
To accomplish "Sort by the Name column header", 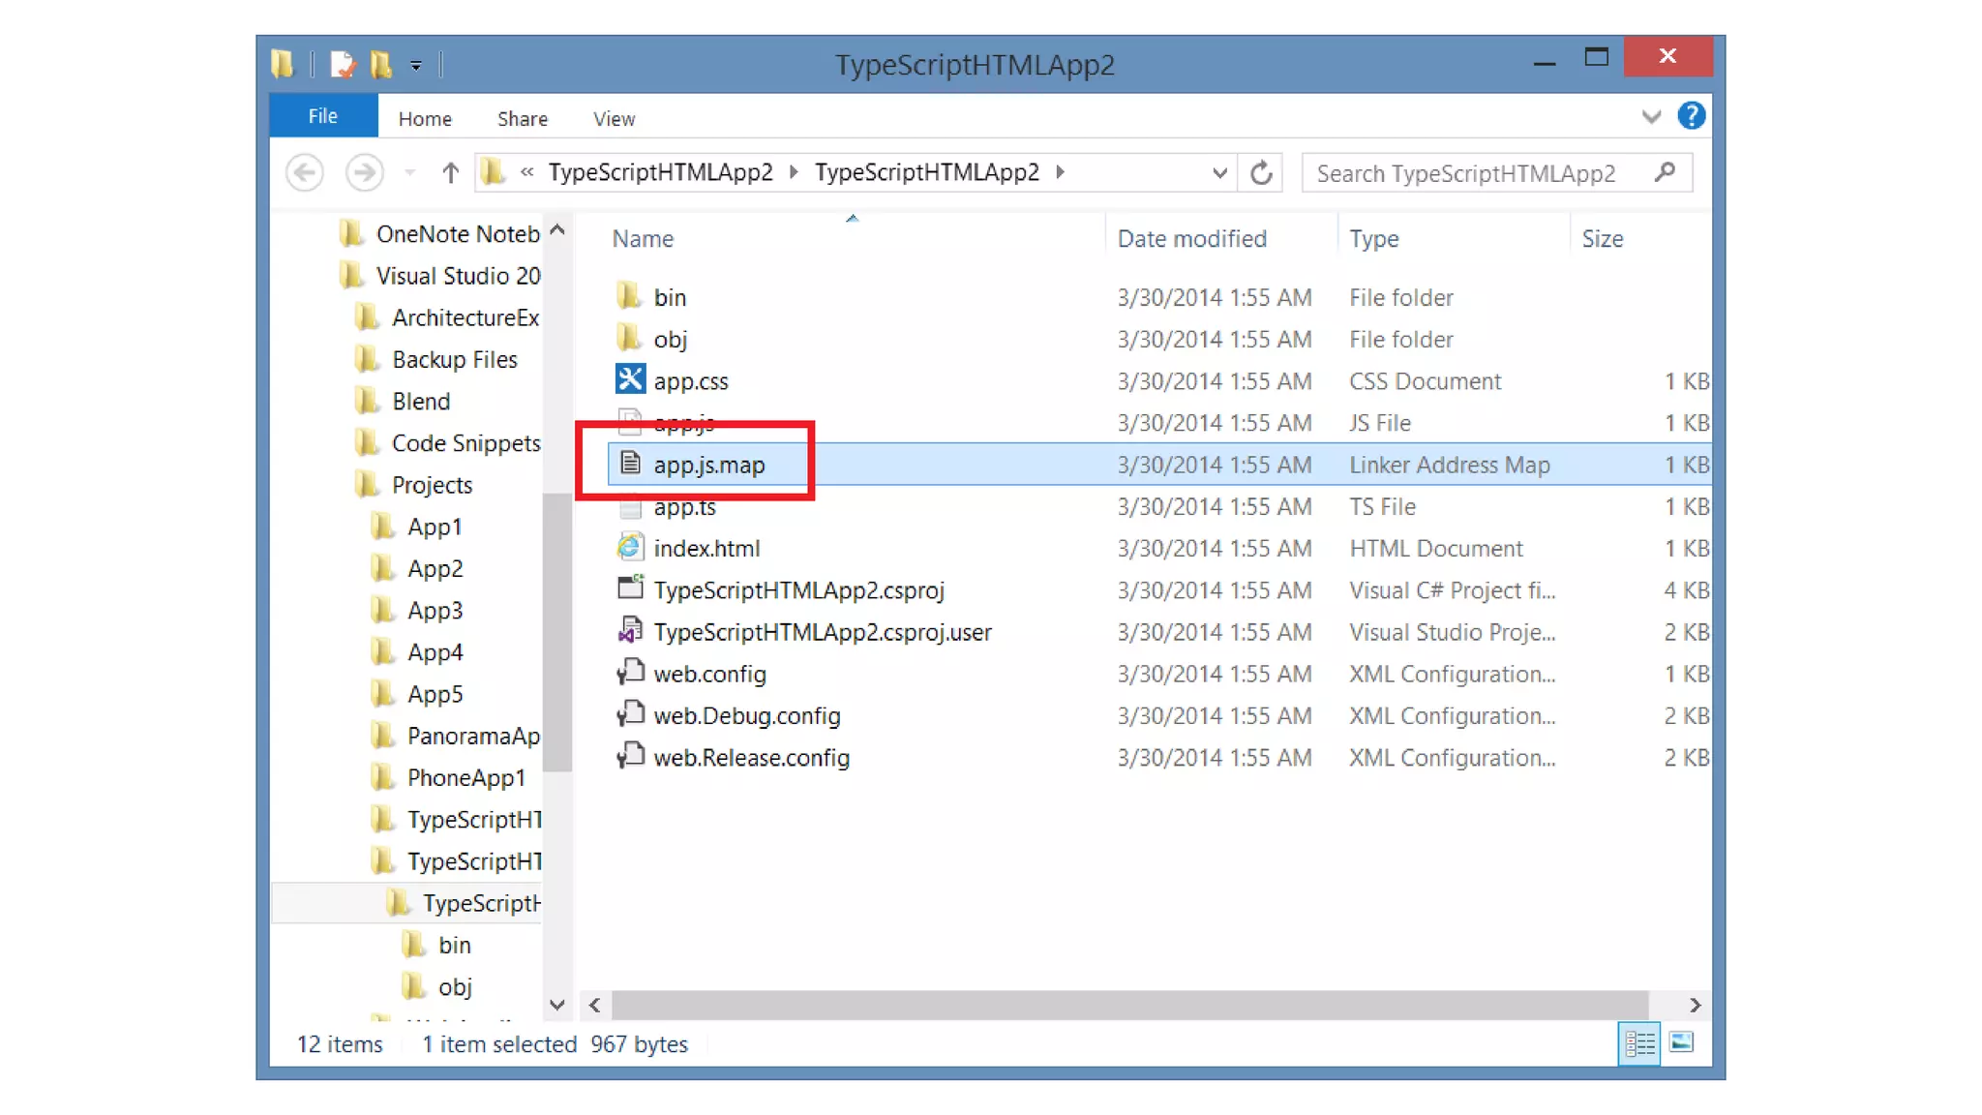I will (643, 239).
